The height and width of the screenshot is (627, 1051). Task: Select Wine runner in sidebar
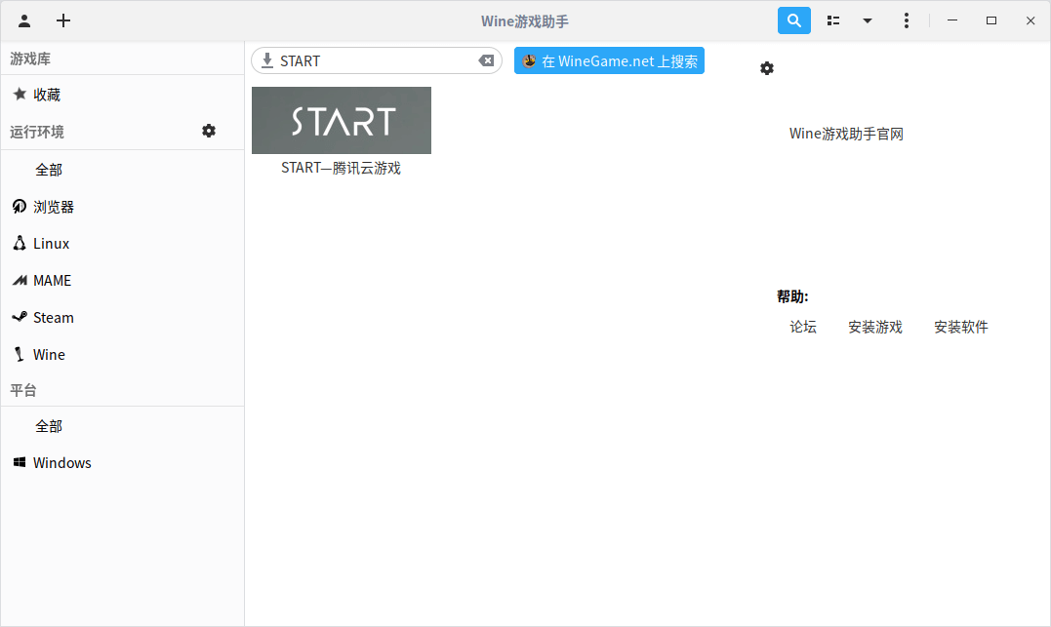click(123, 354)
